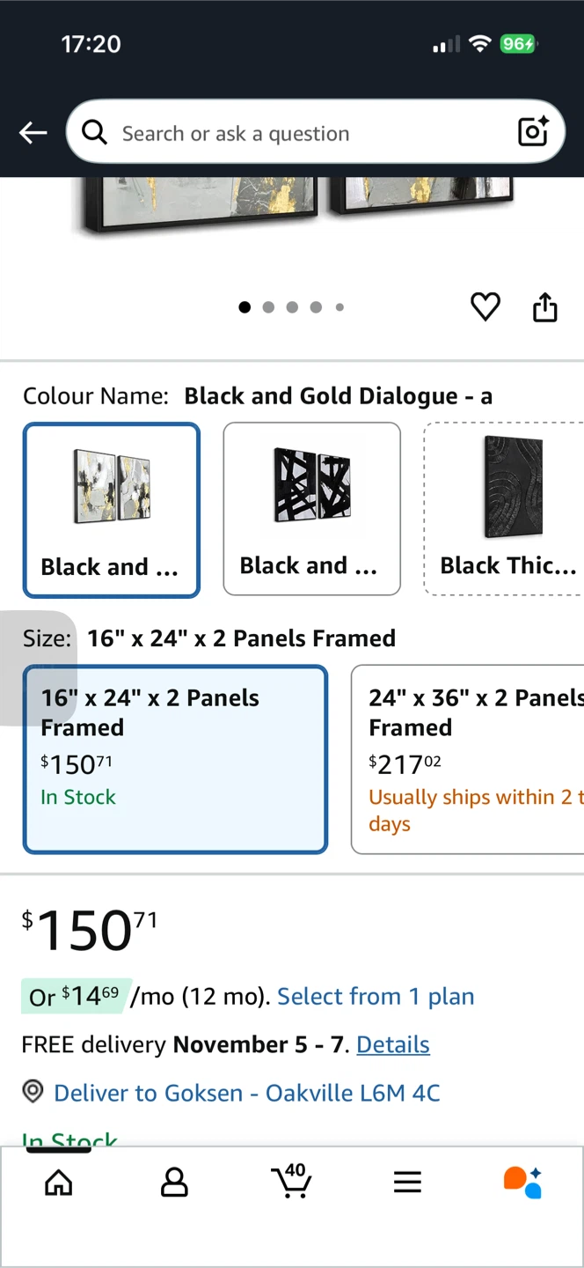
Task: Tap the search or ask a question field
Action: coord(299,133)
